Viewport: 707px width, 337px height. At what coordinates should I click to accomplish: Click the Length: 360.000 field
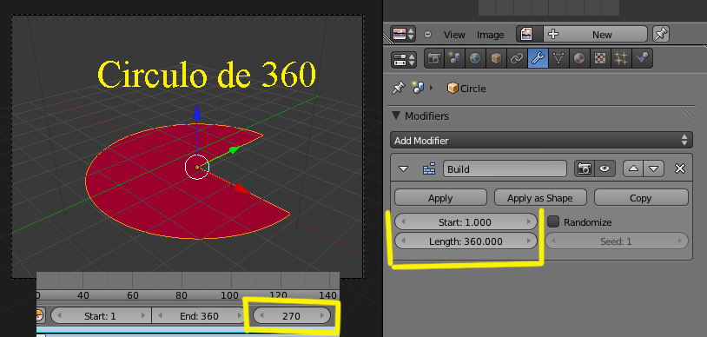[466, 241]
